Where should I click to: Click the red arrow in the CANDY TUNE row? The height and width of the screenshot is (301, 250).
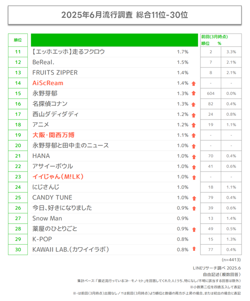(x=194, y=198)
